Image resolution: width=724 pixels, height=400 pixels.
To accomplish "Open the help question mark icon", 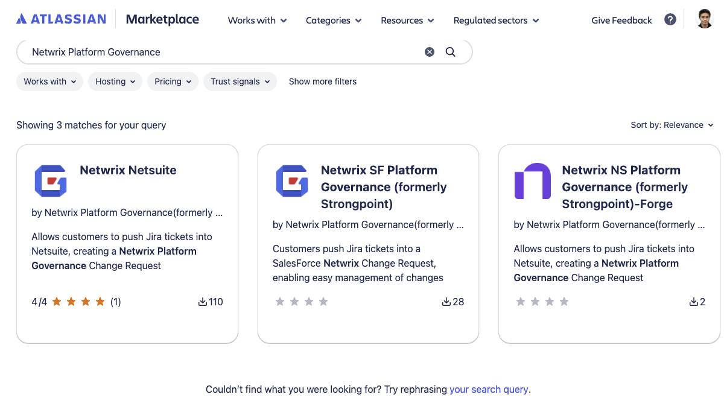I will pos(670,19).
